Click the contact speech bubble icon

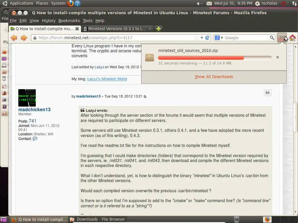(35, 139)
